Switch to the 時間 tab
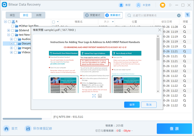The width and height of the screenshot is (194, 136). click(39, 15)
